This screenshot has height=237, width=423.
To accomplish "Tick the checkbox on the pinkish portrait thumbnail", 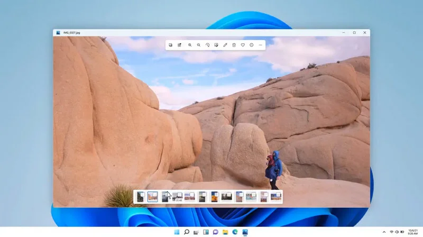I will (266, 195).
